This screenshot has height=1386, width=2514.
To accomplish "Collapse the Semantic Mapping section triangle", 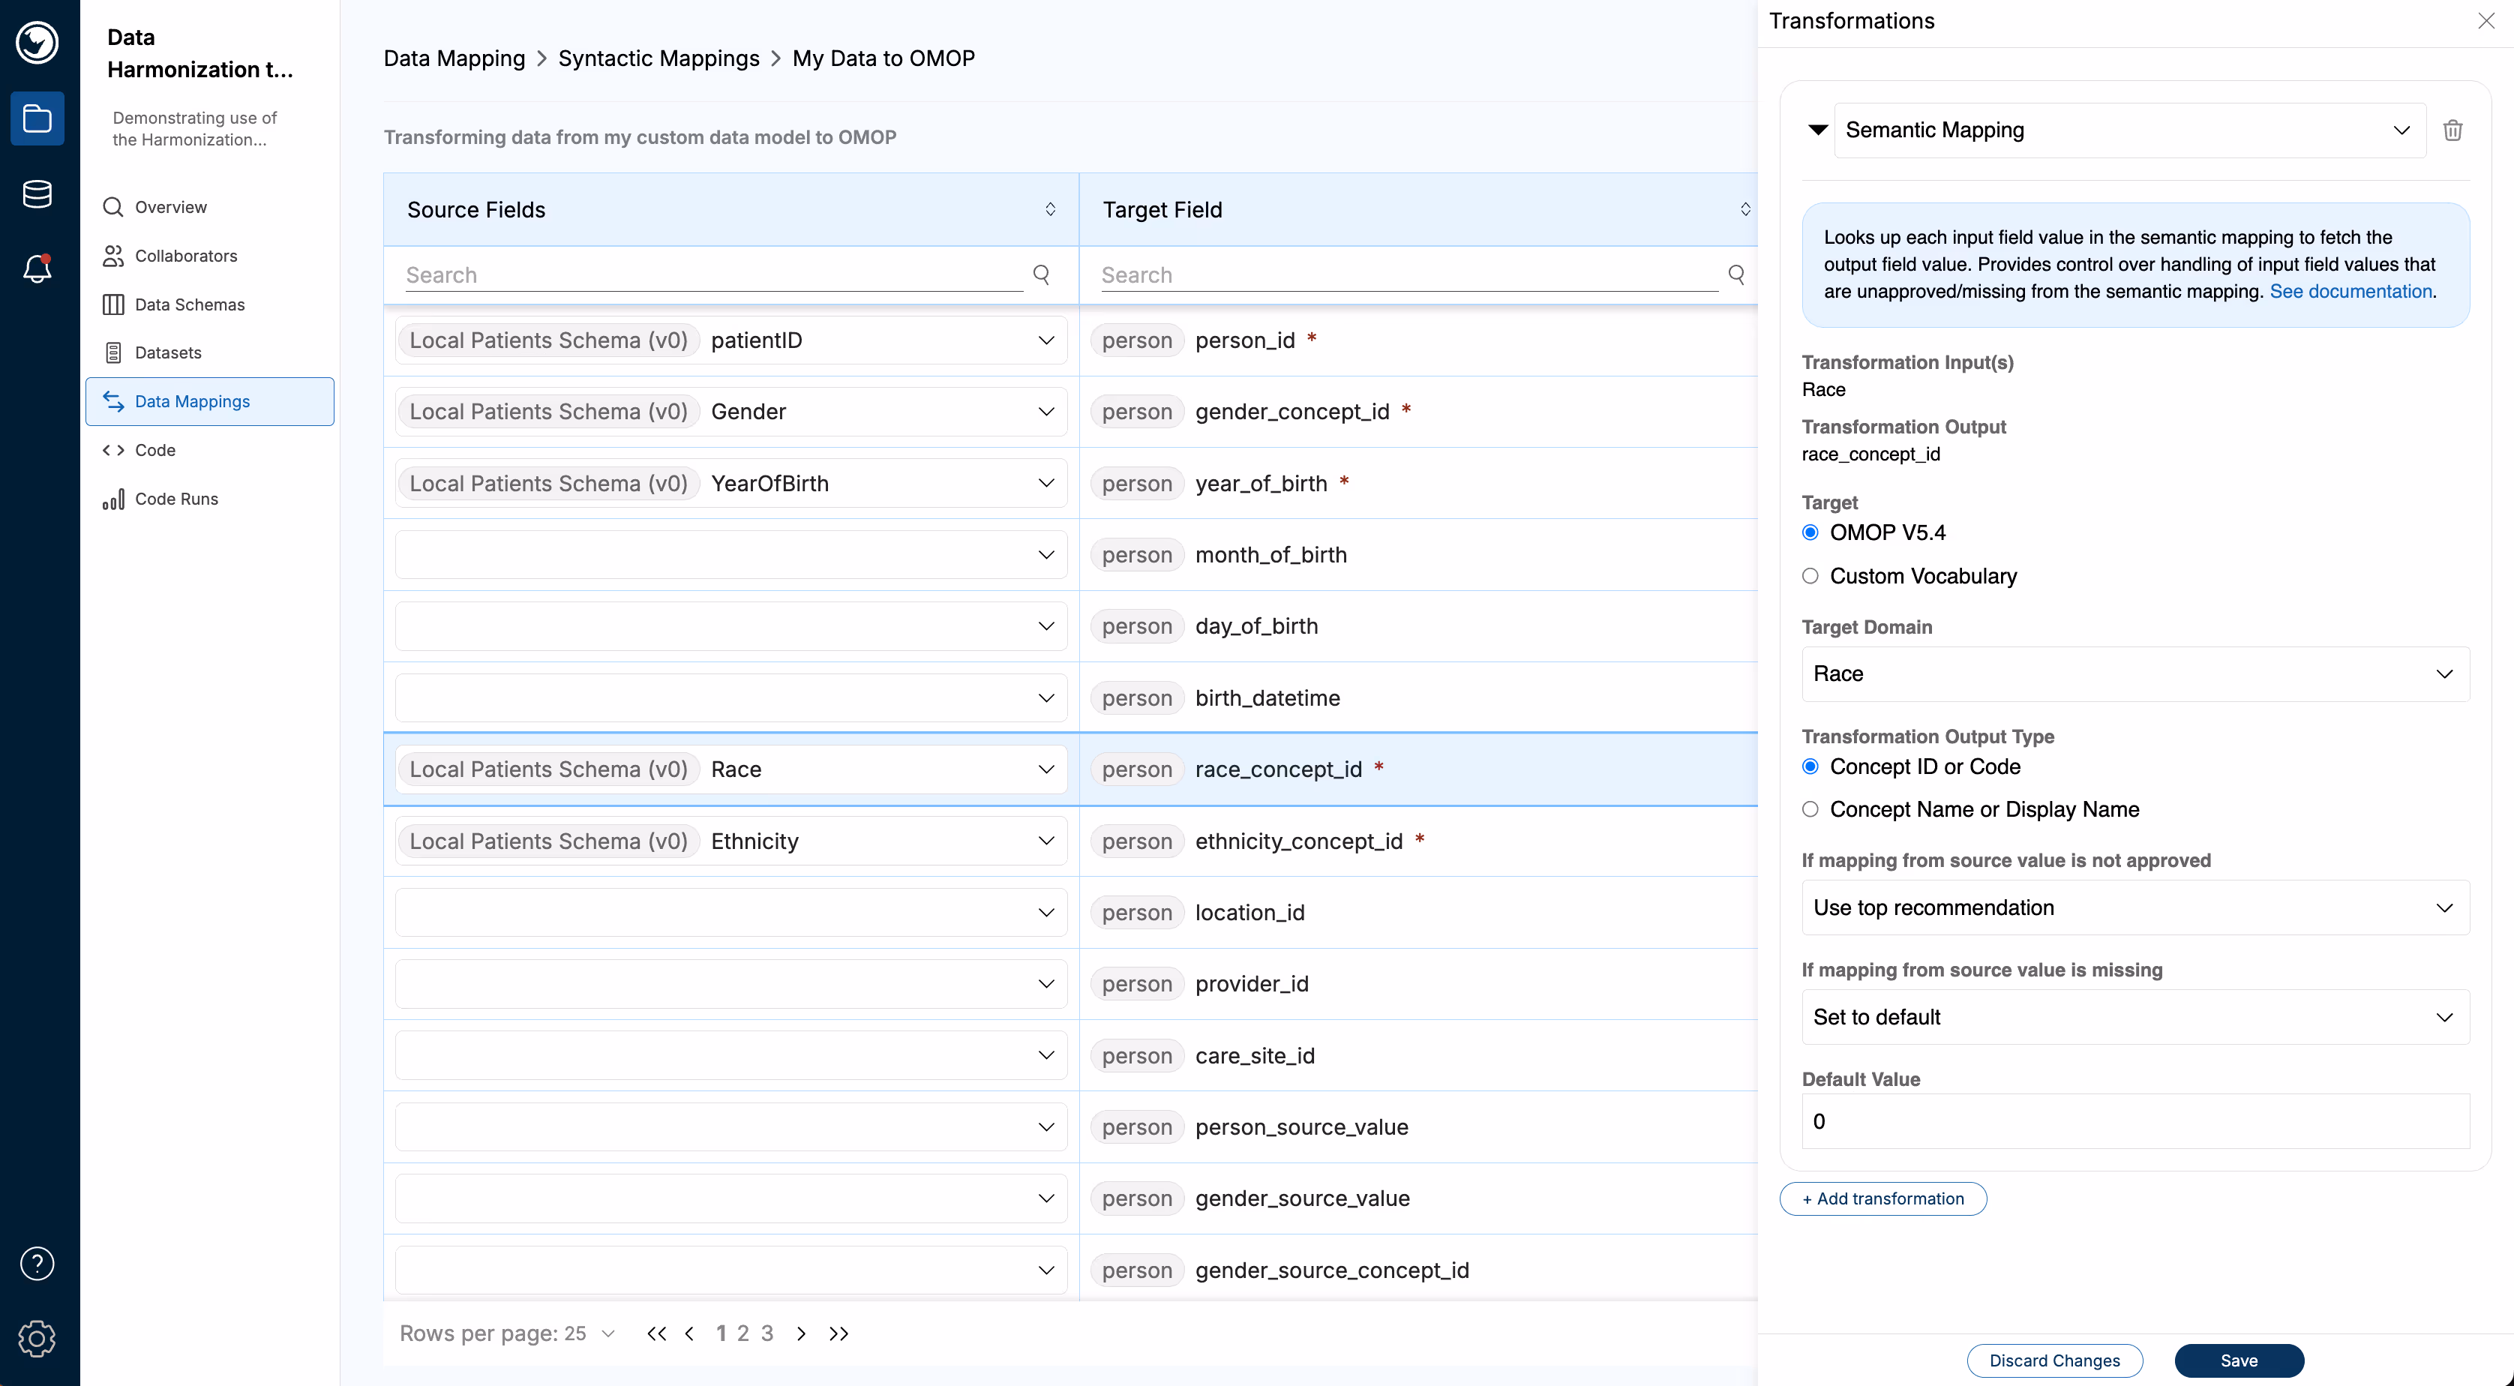I will (x=1817, y=130).
